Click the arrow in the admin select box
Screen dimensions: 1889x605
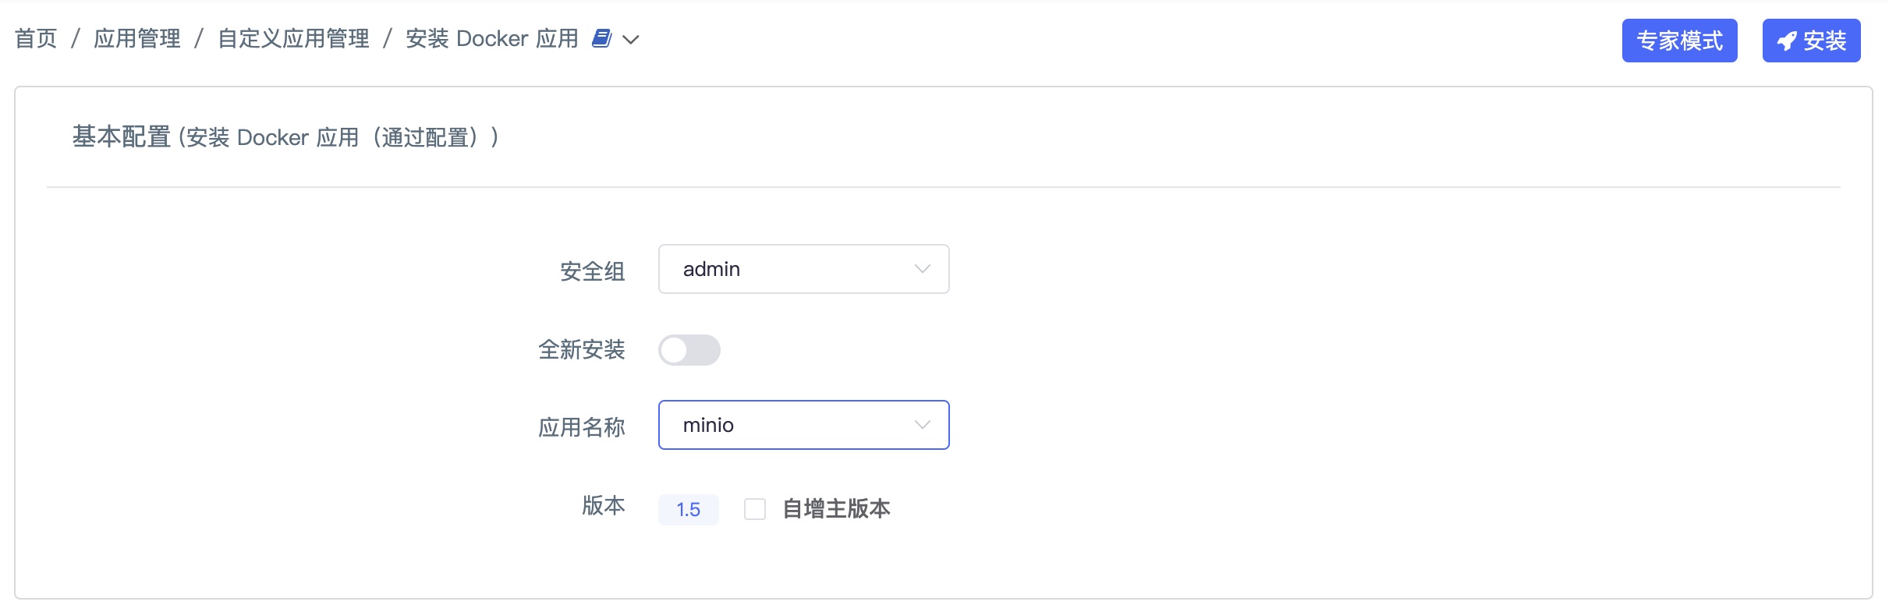click(x=922, y=269)
